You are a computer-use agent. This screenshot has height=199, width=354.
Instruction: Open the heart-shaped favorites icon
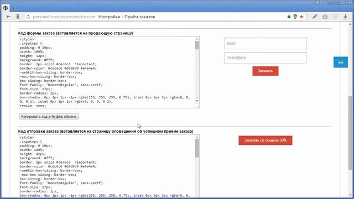click(335, 17)
